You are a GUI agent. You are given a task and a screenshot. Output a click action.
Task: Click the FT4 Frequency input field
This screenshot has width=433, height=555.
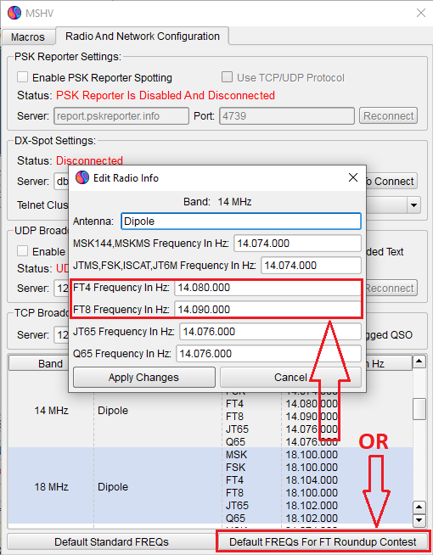tap(267, 288)
